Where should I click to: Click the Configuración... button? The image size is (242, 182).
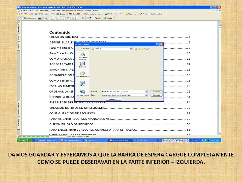point(113,99)
